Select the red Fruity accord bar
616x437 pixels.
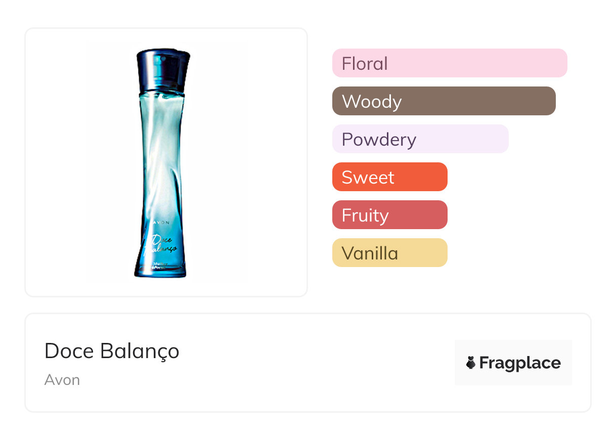(x=389, y=215)
